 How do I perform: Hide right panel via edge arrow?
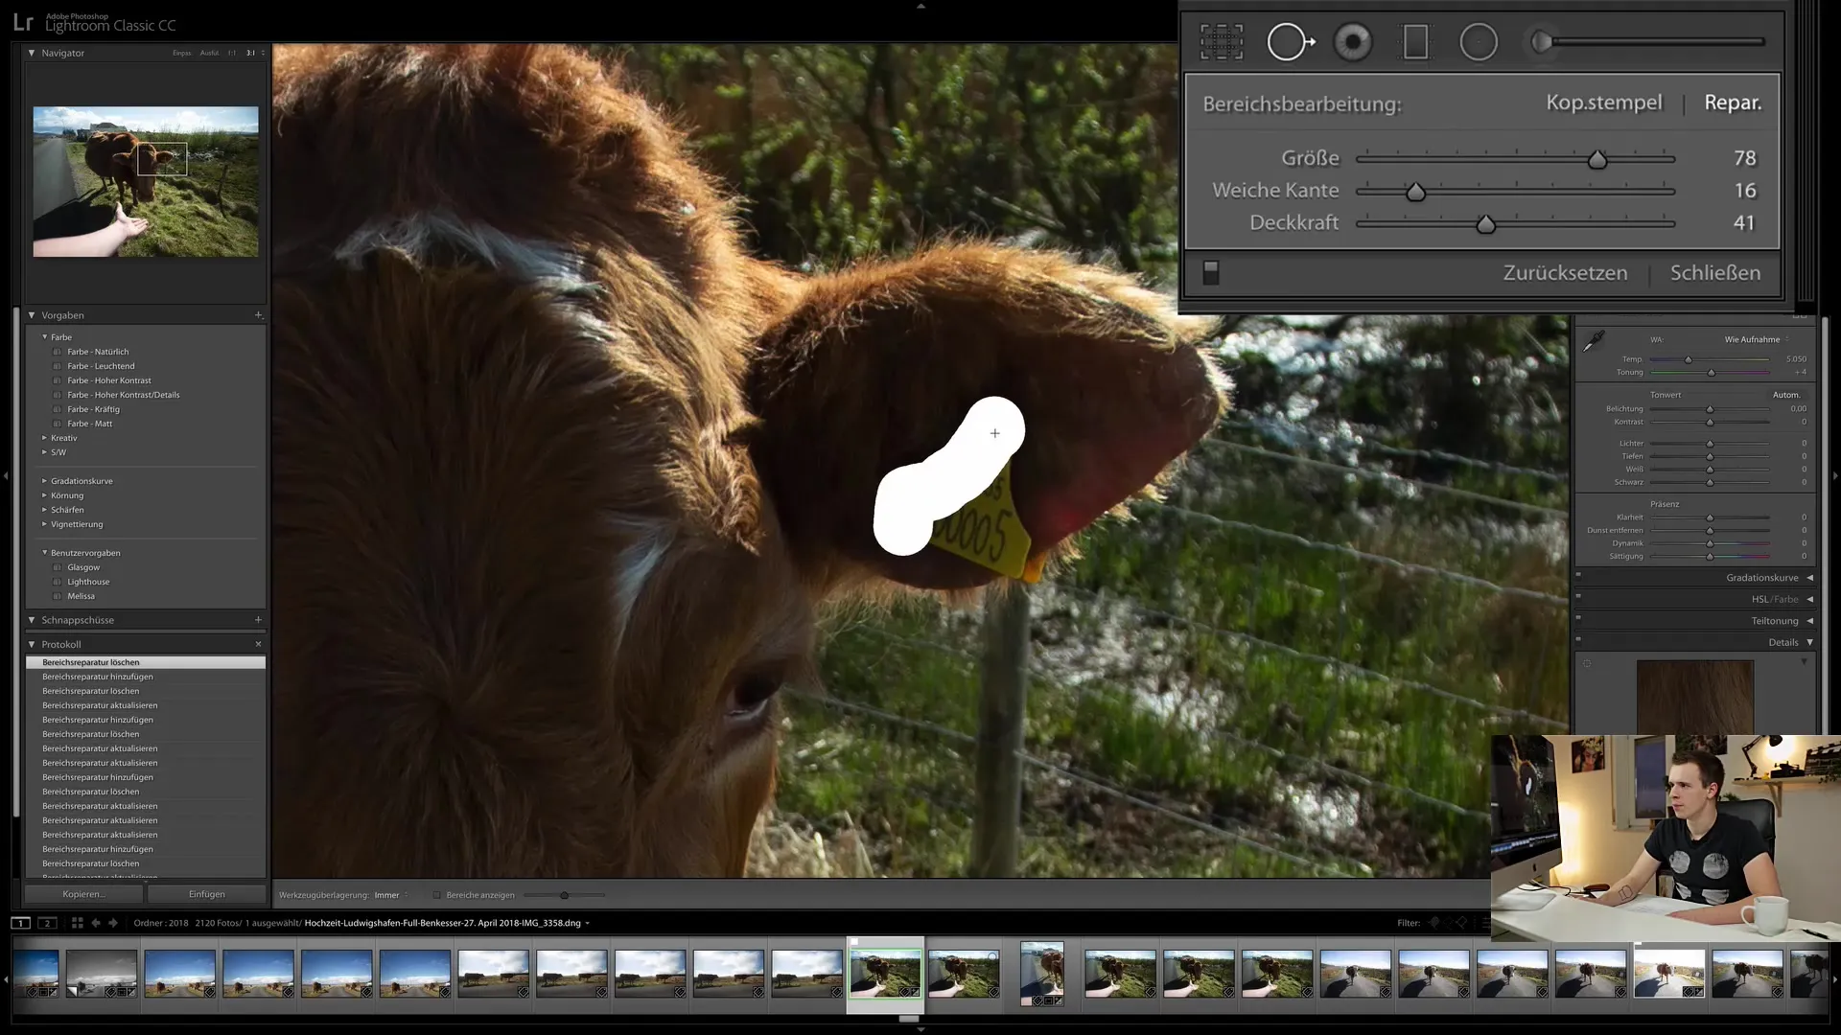1835,475
